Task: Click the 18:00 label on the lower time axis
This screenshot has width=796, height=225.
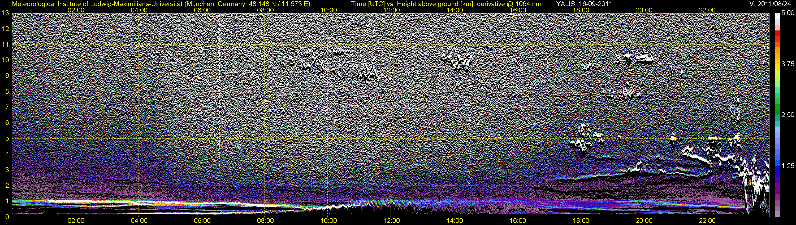Action: tap(581, 221)
